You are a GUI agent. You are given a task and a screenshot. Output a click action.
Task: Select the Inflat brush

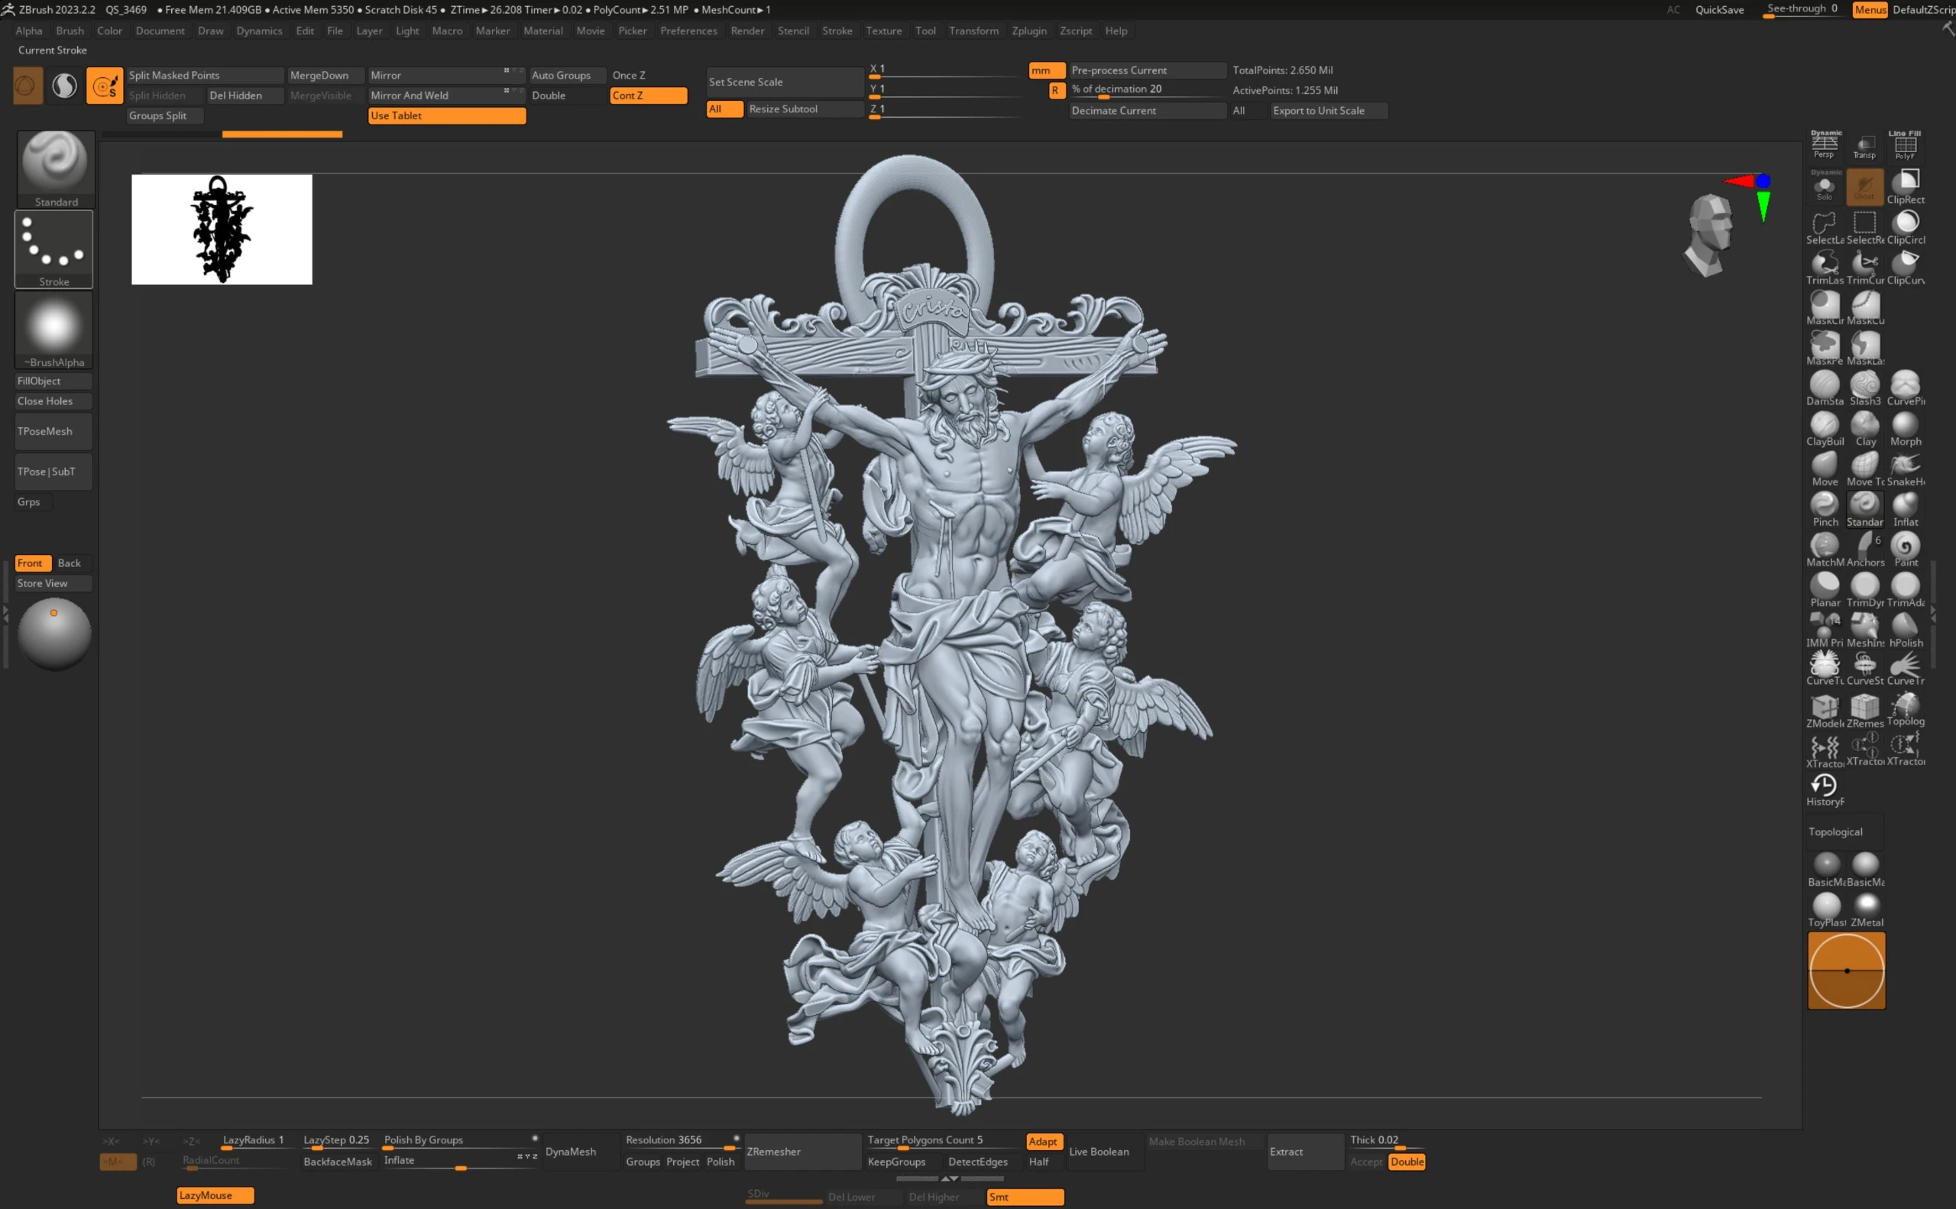coord(1905,509)
